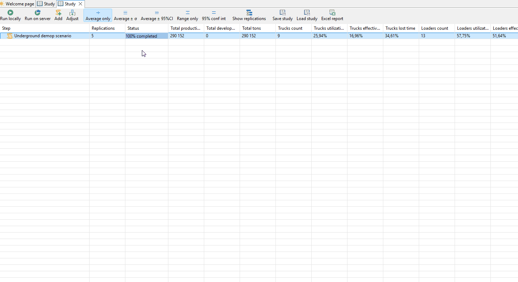The width and height of the screenshot is (518, 282).
Task: Click trucks effectiveness value 16,96%
Action: click(x=356, y=36)
